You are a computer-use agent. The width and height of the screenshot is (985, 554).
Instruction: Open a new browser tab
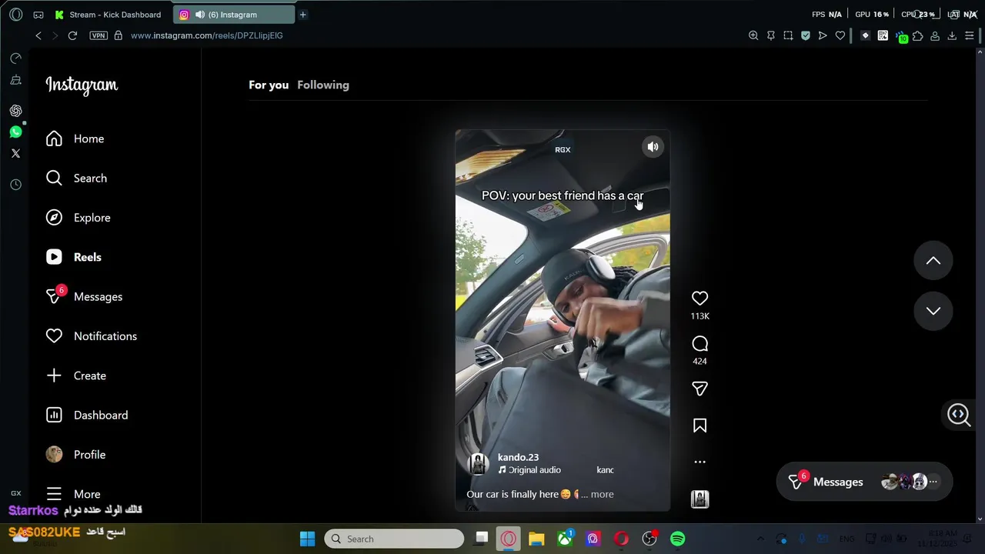pos(303,15)
